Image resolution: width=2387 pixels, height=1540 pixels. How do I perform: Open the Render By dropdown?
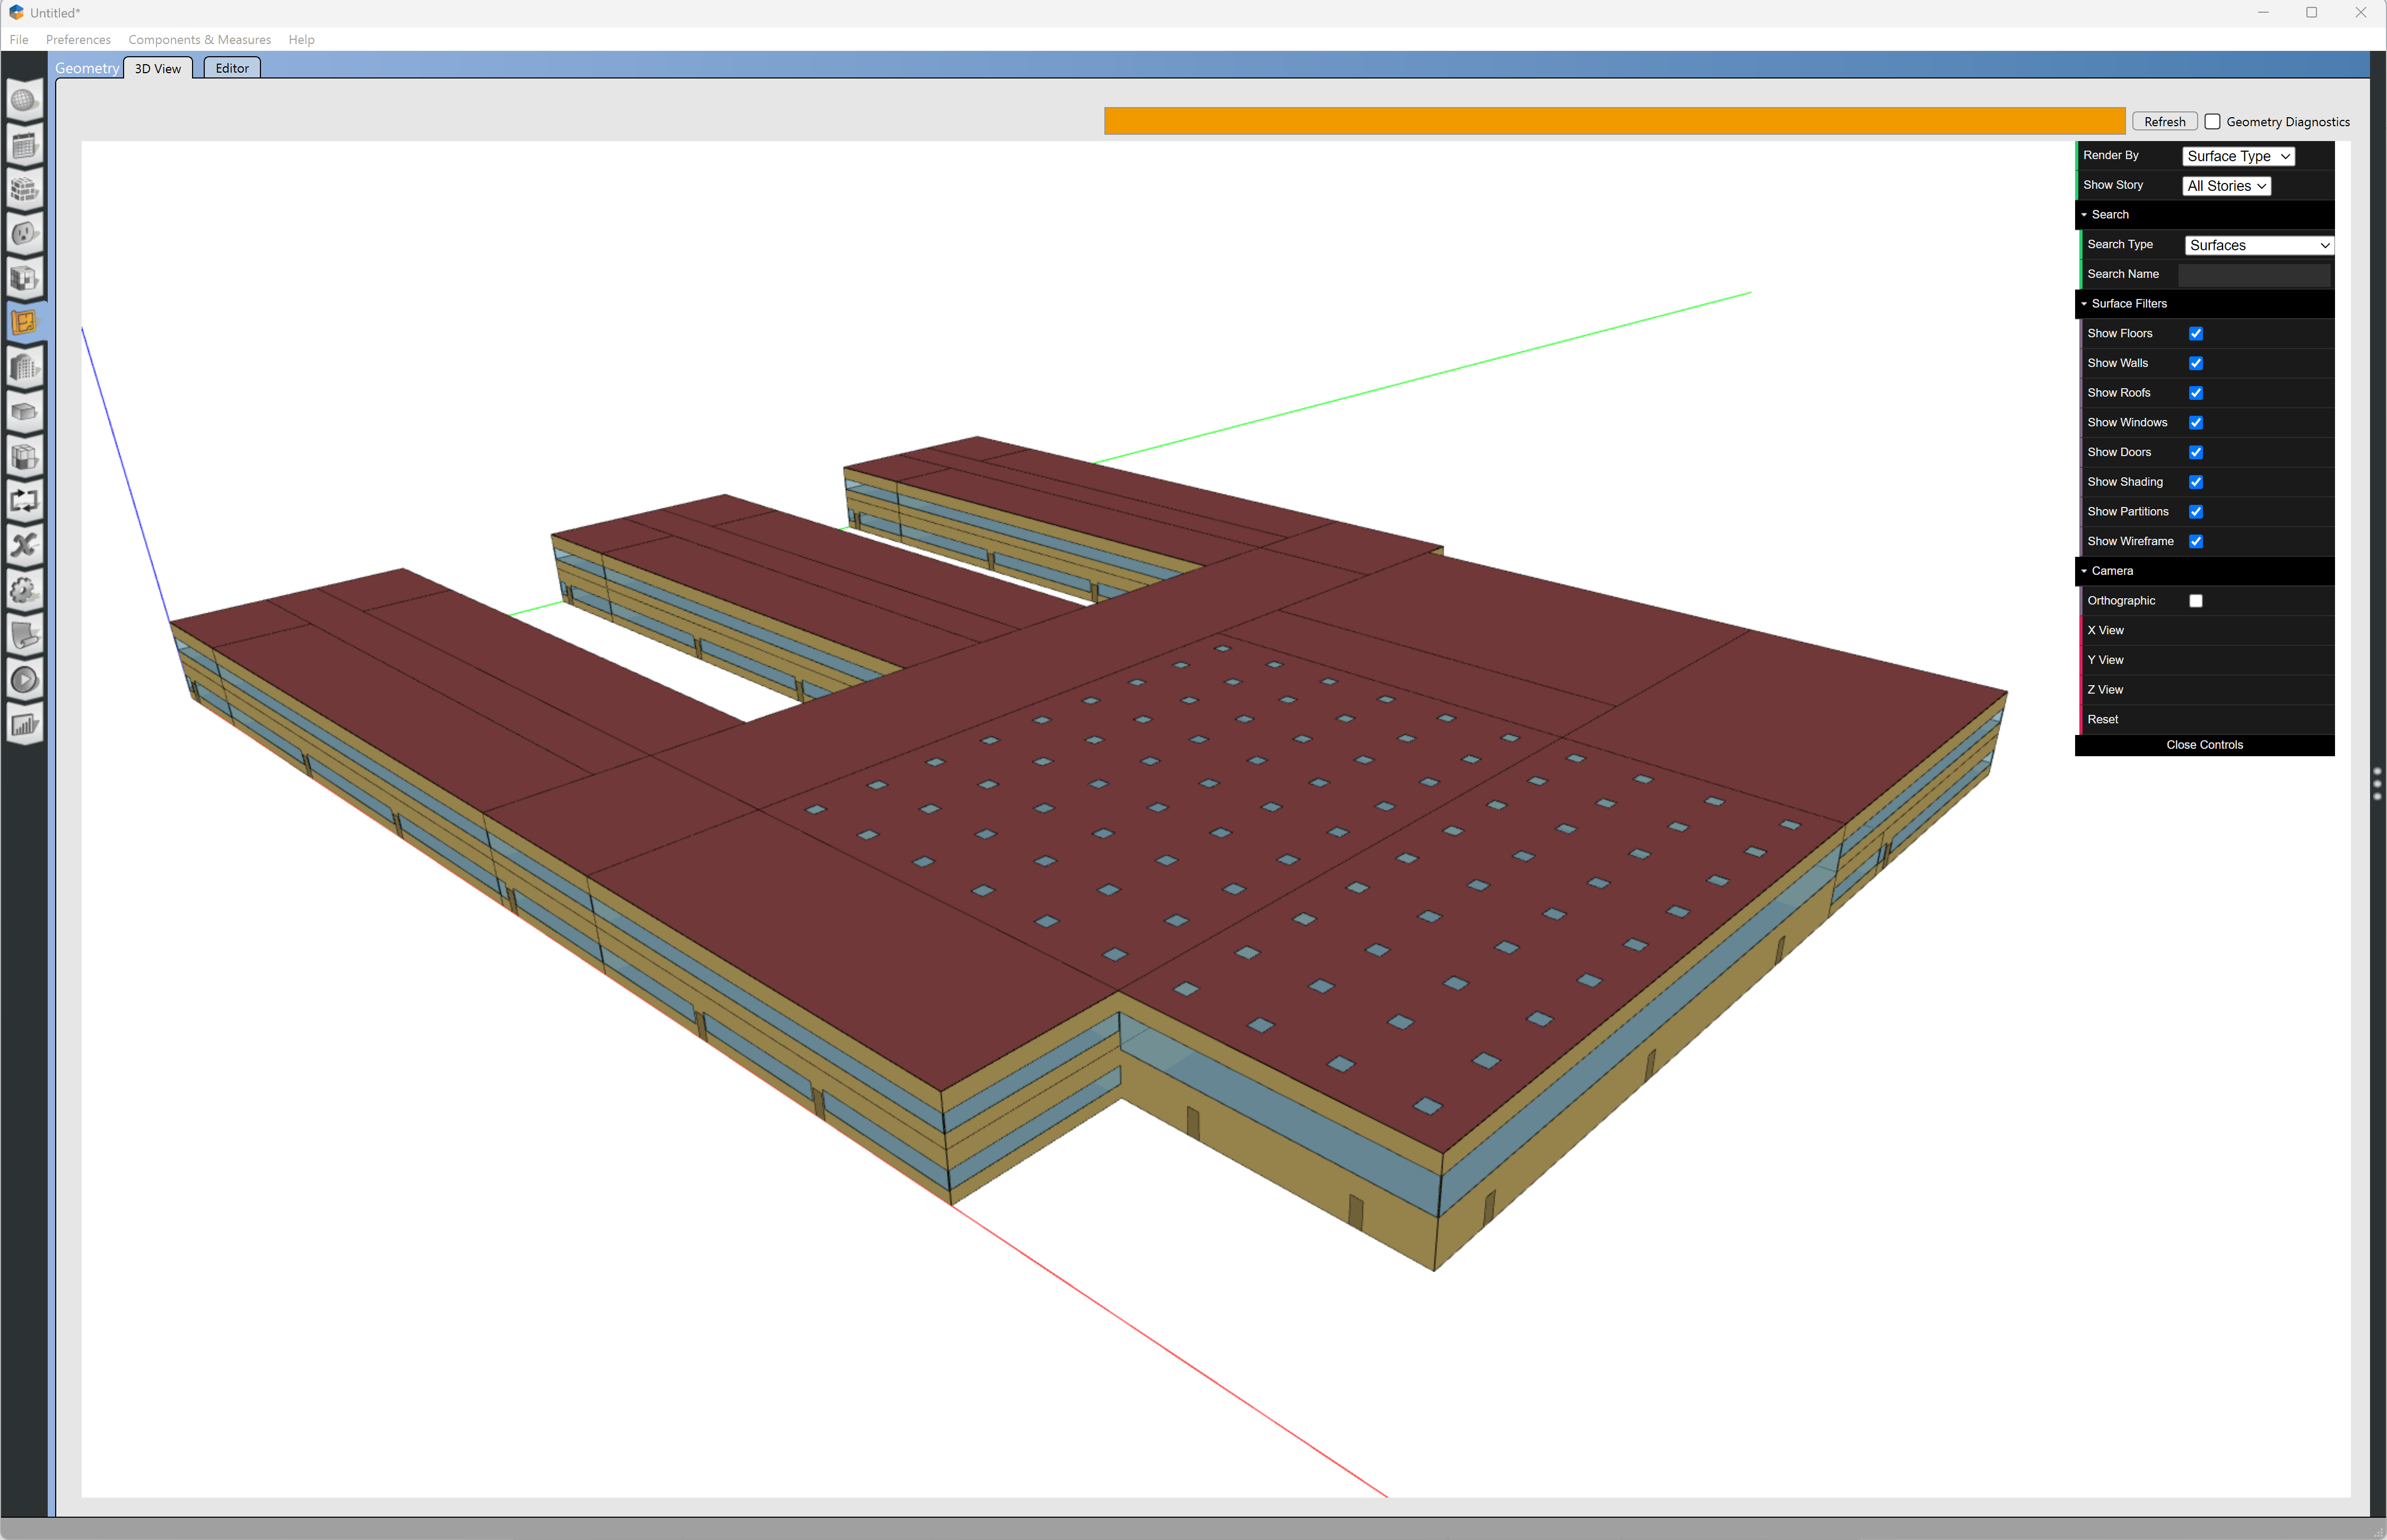tap(2237, 156)
